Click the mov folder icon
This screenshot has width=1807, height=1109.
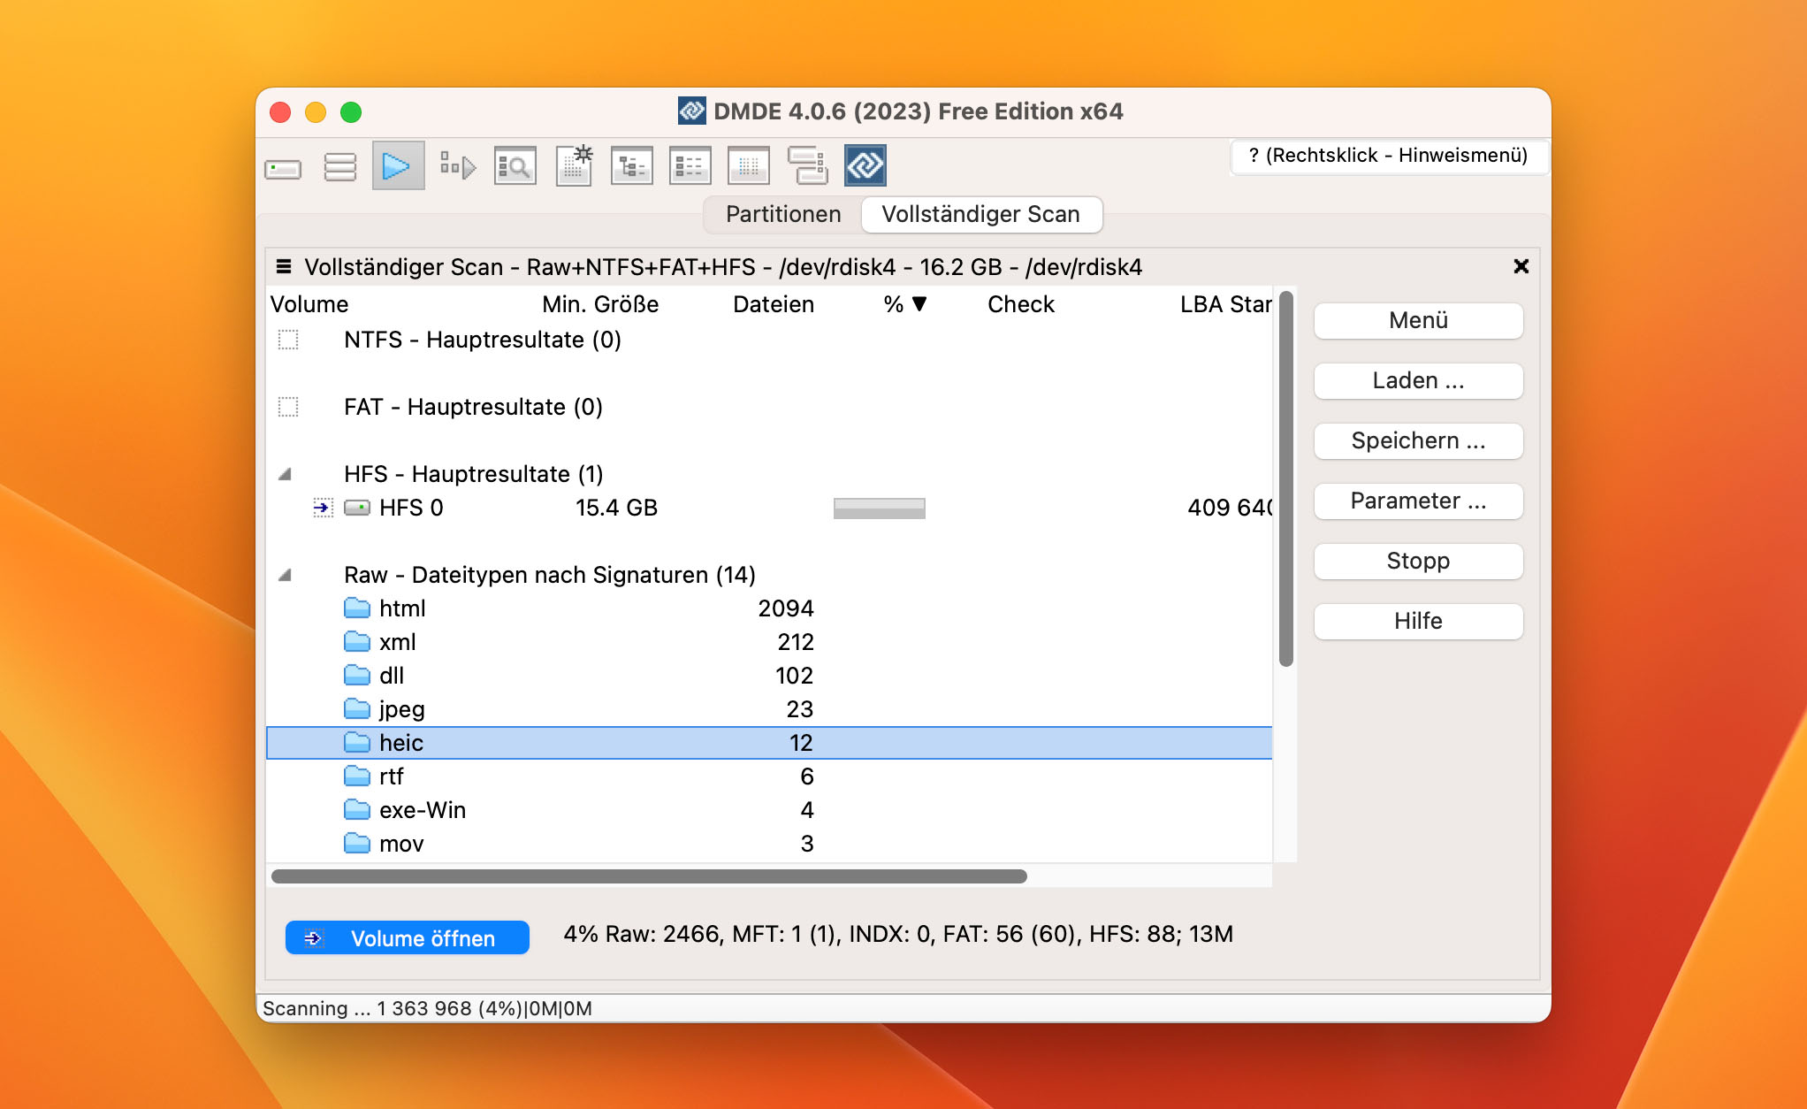[357, 844]
